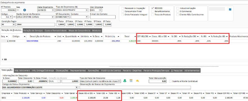The image size is (248, 101).
Task: Open the blue calendar grid icon
Action: coord(131,81)
